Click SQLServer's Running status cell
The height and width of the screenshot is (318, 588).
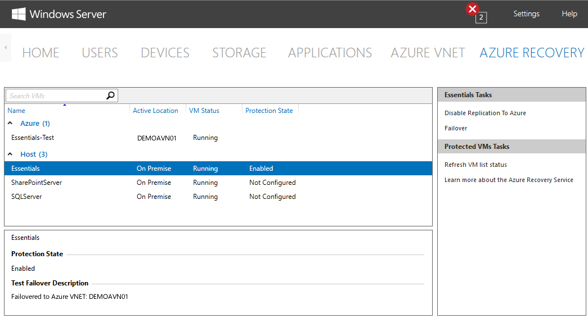(x=205, y=197)
